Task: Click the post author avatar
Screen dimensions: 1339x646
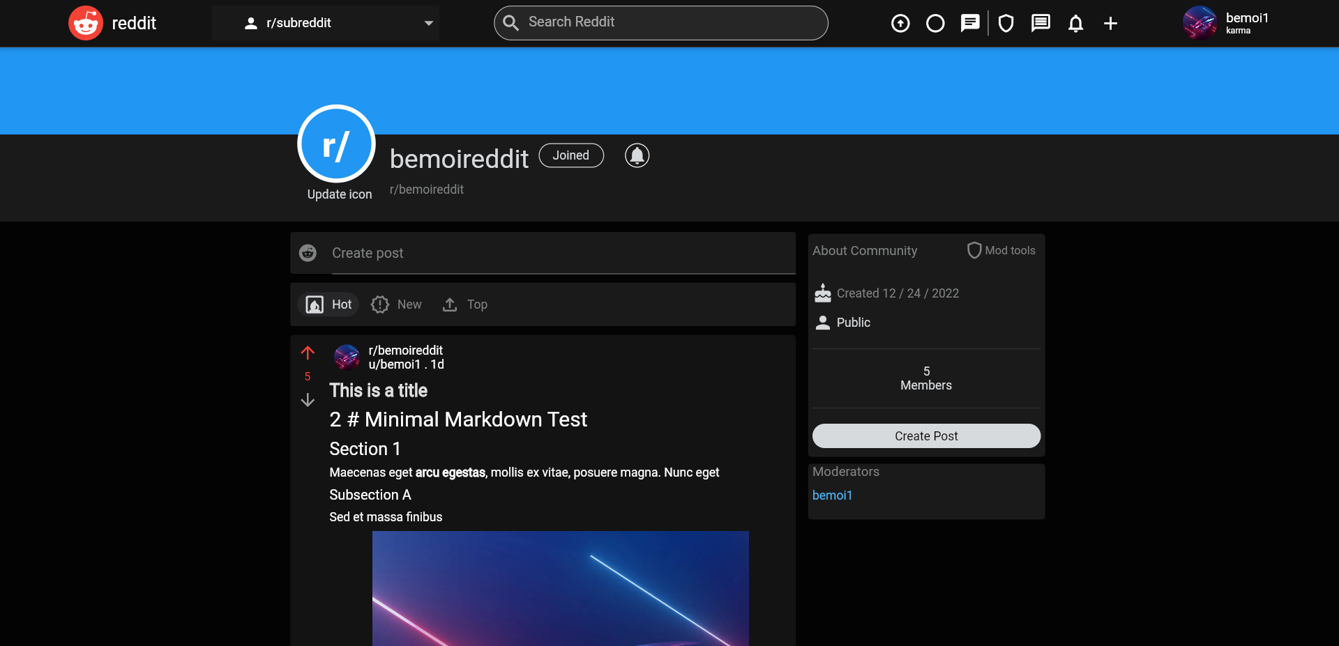Action: tap(347, 357)
